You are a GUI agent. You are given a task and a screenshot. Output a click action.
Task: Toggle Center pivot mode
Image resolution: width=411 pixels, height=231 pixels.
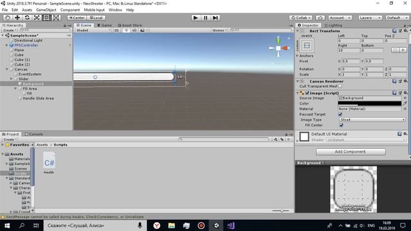coord(77,17)
